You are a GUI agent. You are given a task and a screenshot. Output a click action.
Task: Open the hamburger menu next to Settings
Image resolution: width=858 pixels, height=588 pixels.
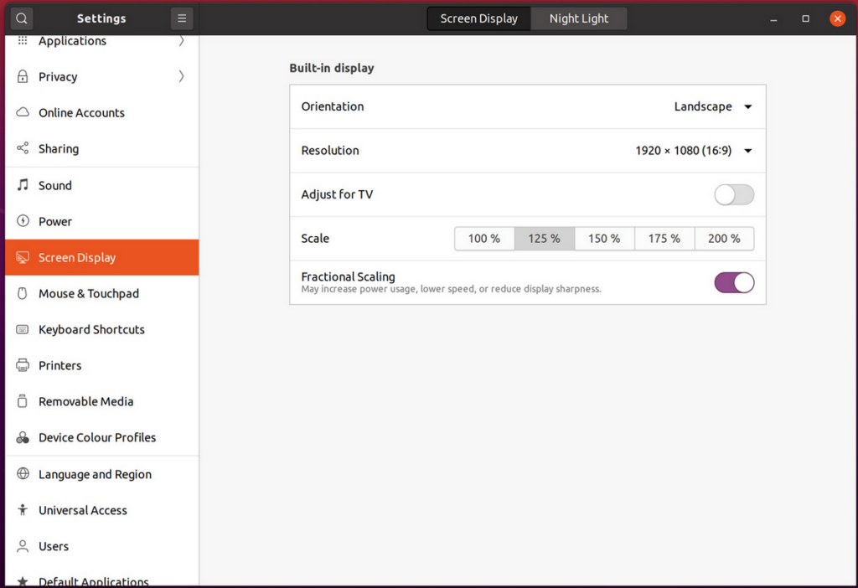point(180,18)
